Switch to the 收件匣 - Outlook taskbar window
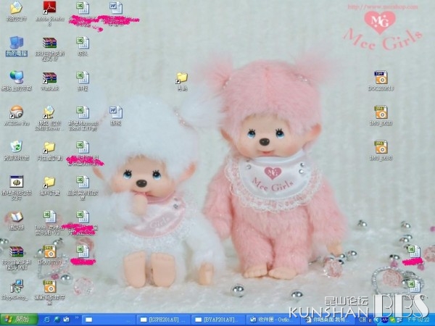The image size is (435, 326). point(273,319)
